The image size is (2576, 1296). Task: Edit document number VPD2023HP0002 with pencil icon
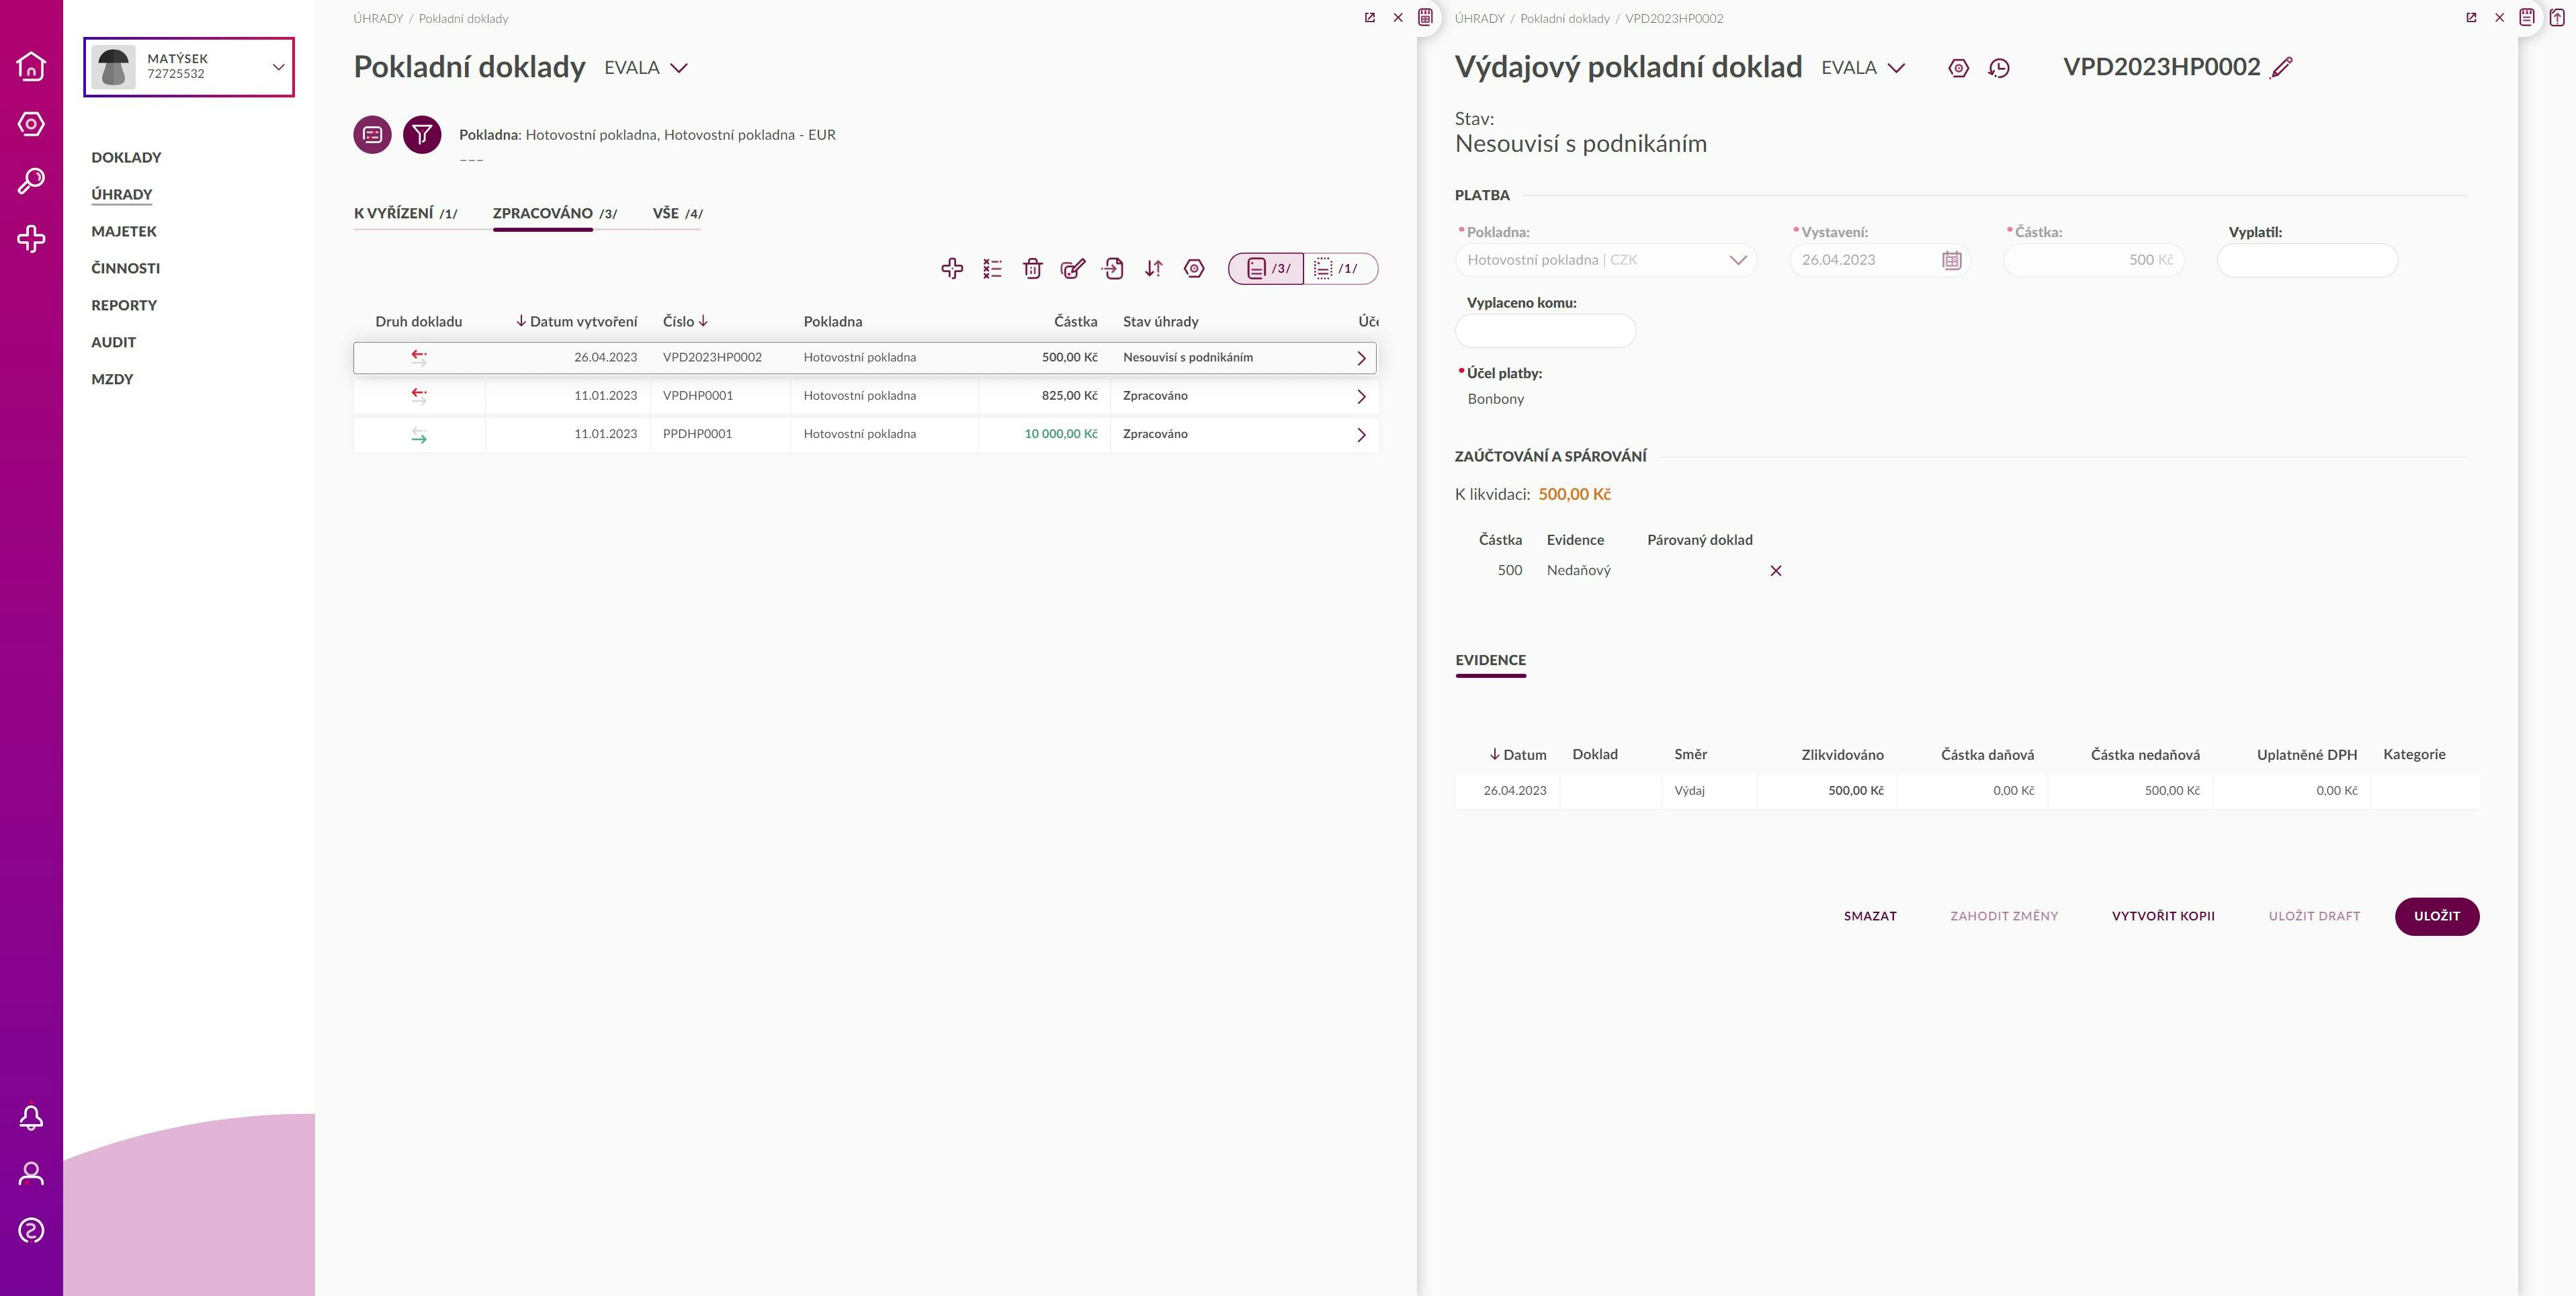pyautogui.click(x=2281, y=68)
